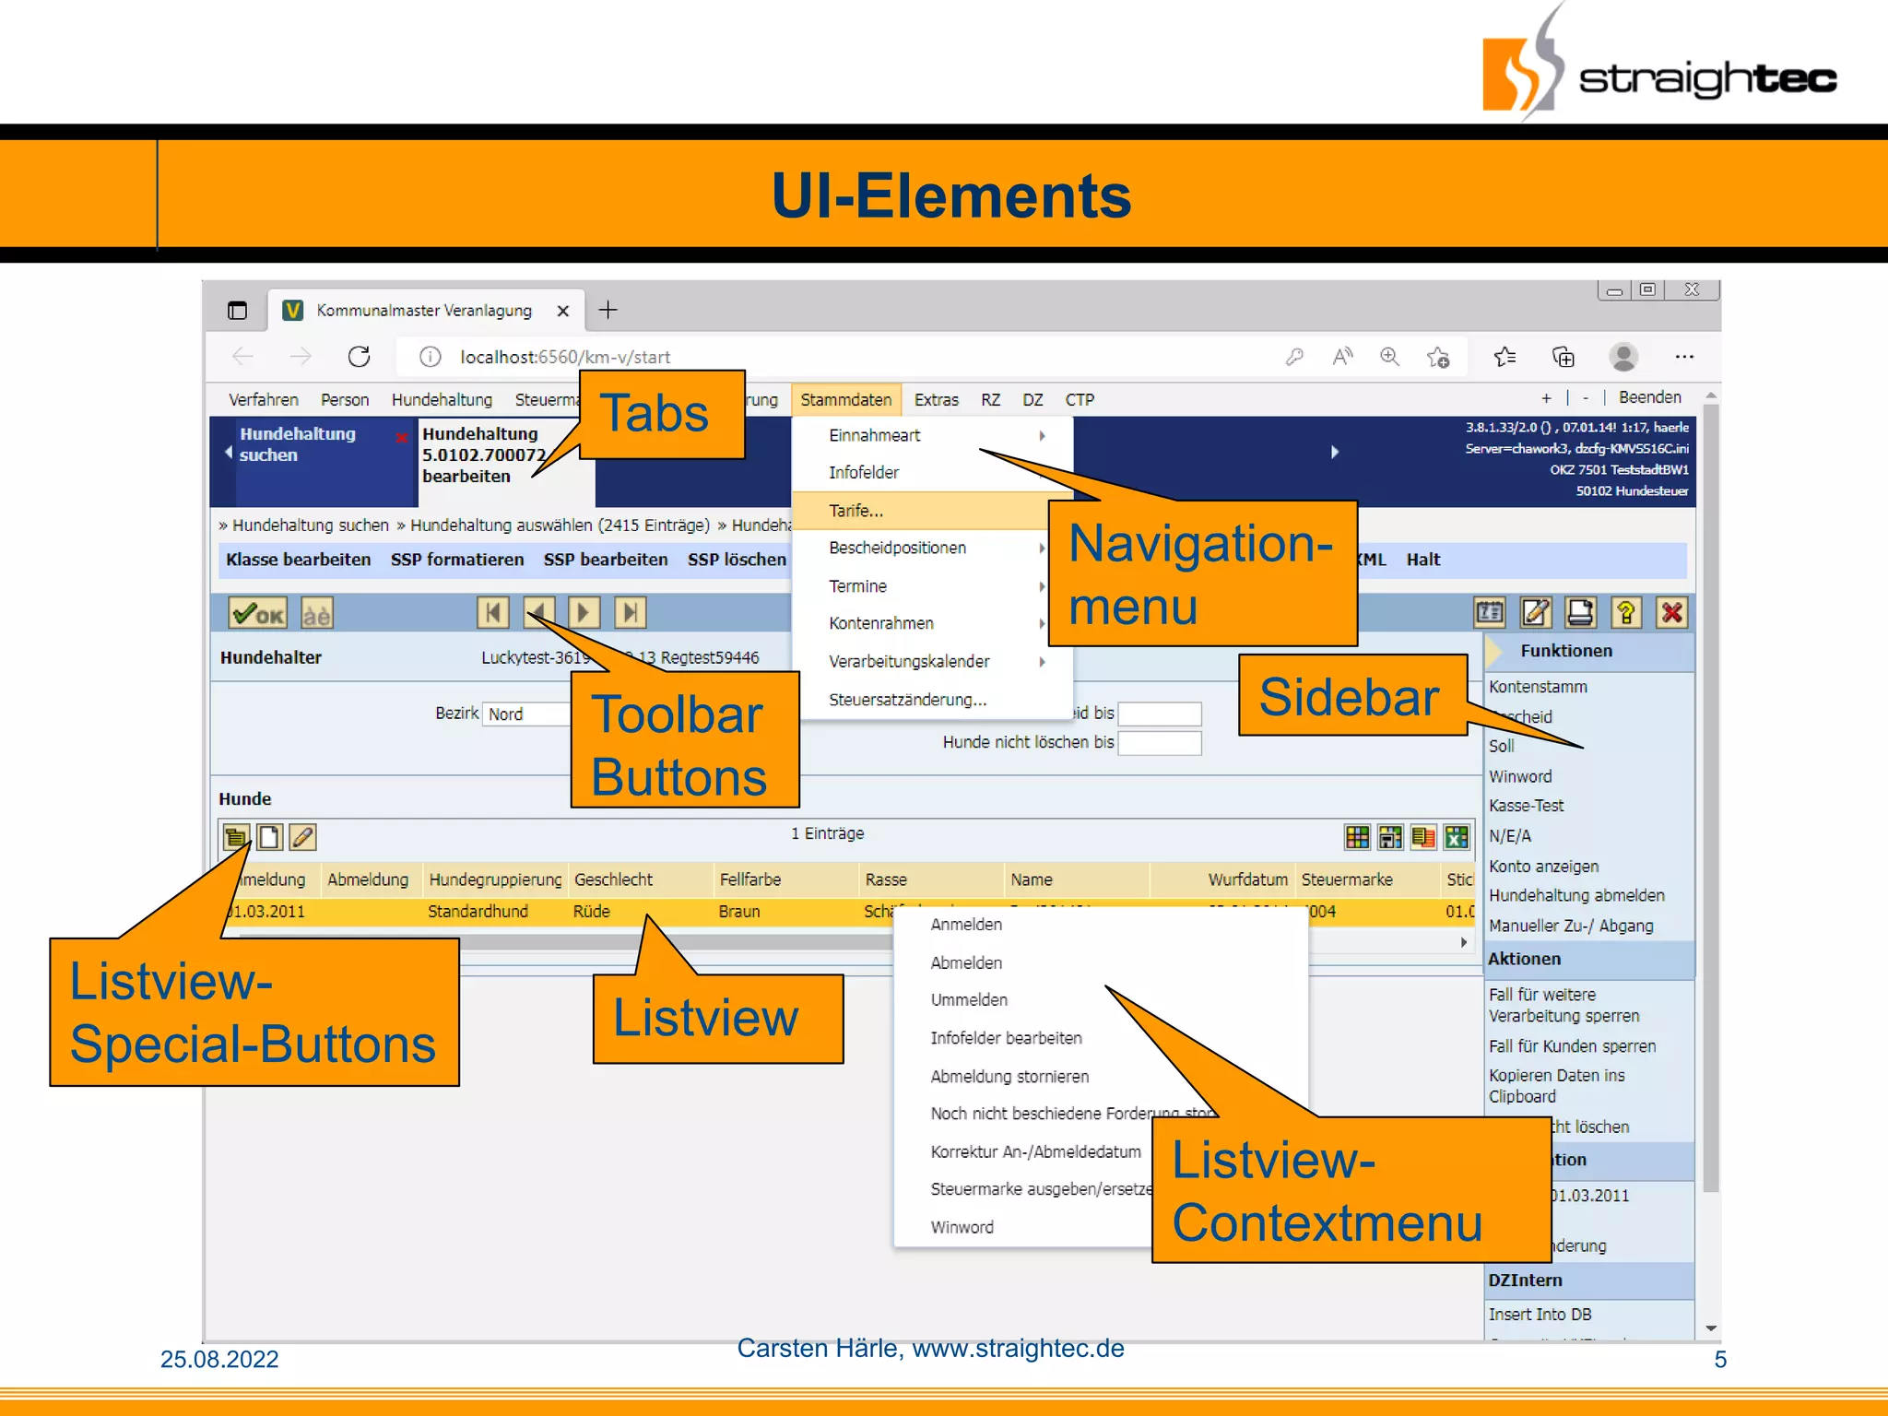The height and width of the screenshot is (1416, 1888).
Task: Click the listview open-folder special button
Action: click(x=236, y=837)
